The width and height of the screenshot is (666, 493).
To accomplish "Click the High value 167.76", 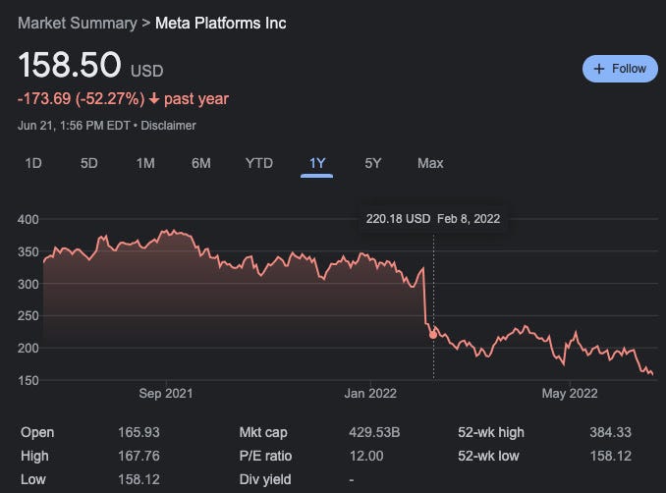I will [x=139, y=456].
